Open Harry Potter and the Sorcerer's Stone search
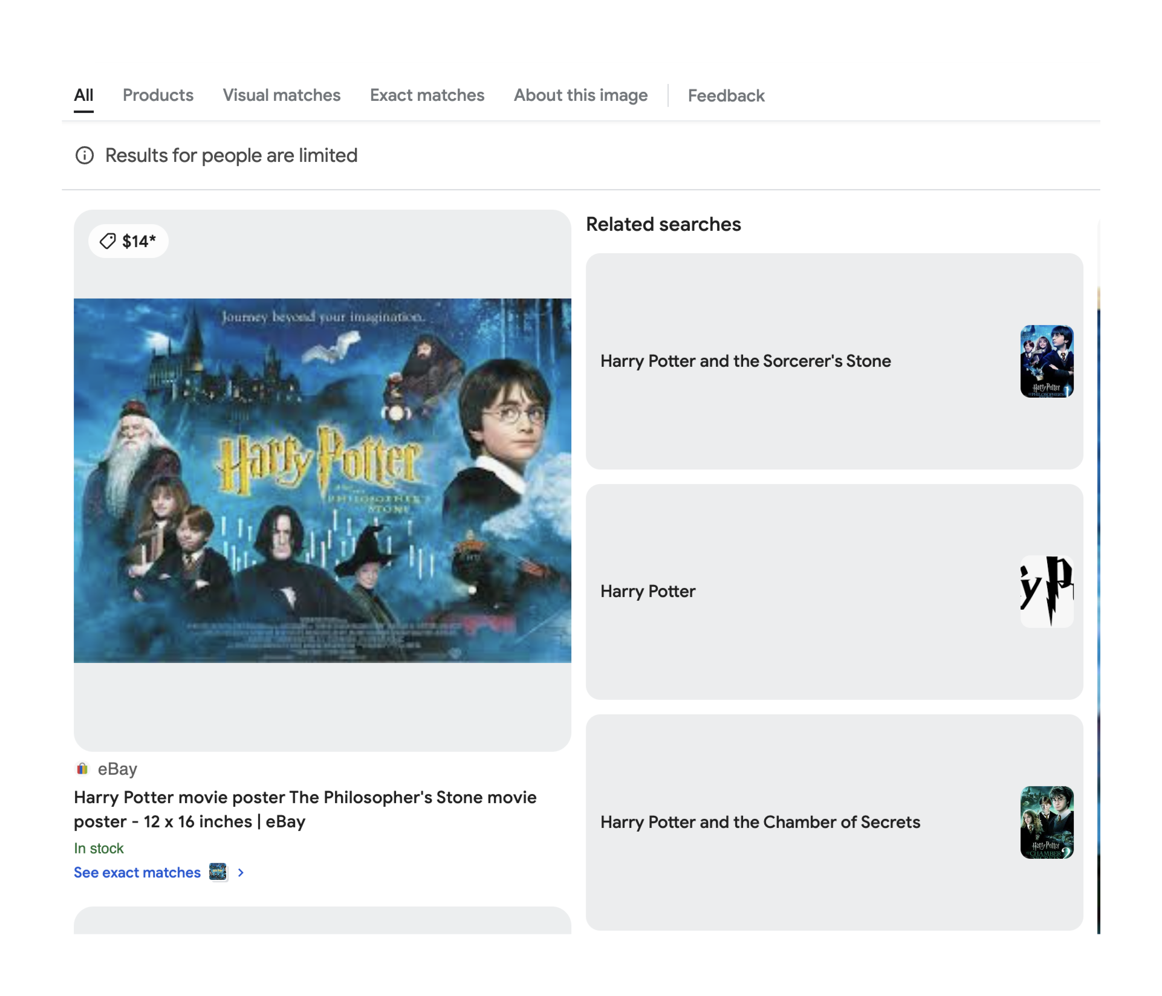Image resolution: width=1162 pixels, height=996 pixels. tap(834, 361)
